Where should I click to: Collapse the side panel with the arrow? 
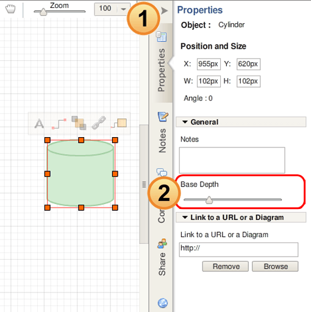(x=164, y=11)
